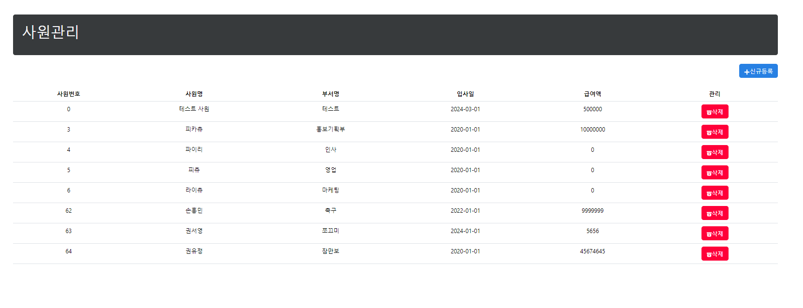This screenshot has width=803, height=308.
Task: Click hire date 2024-01-01
Action: point(466,231)
